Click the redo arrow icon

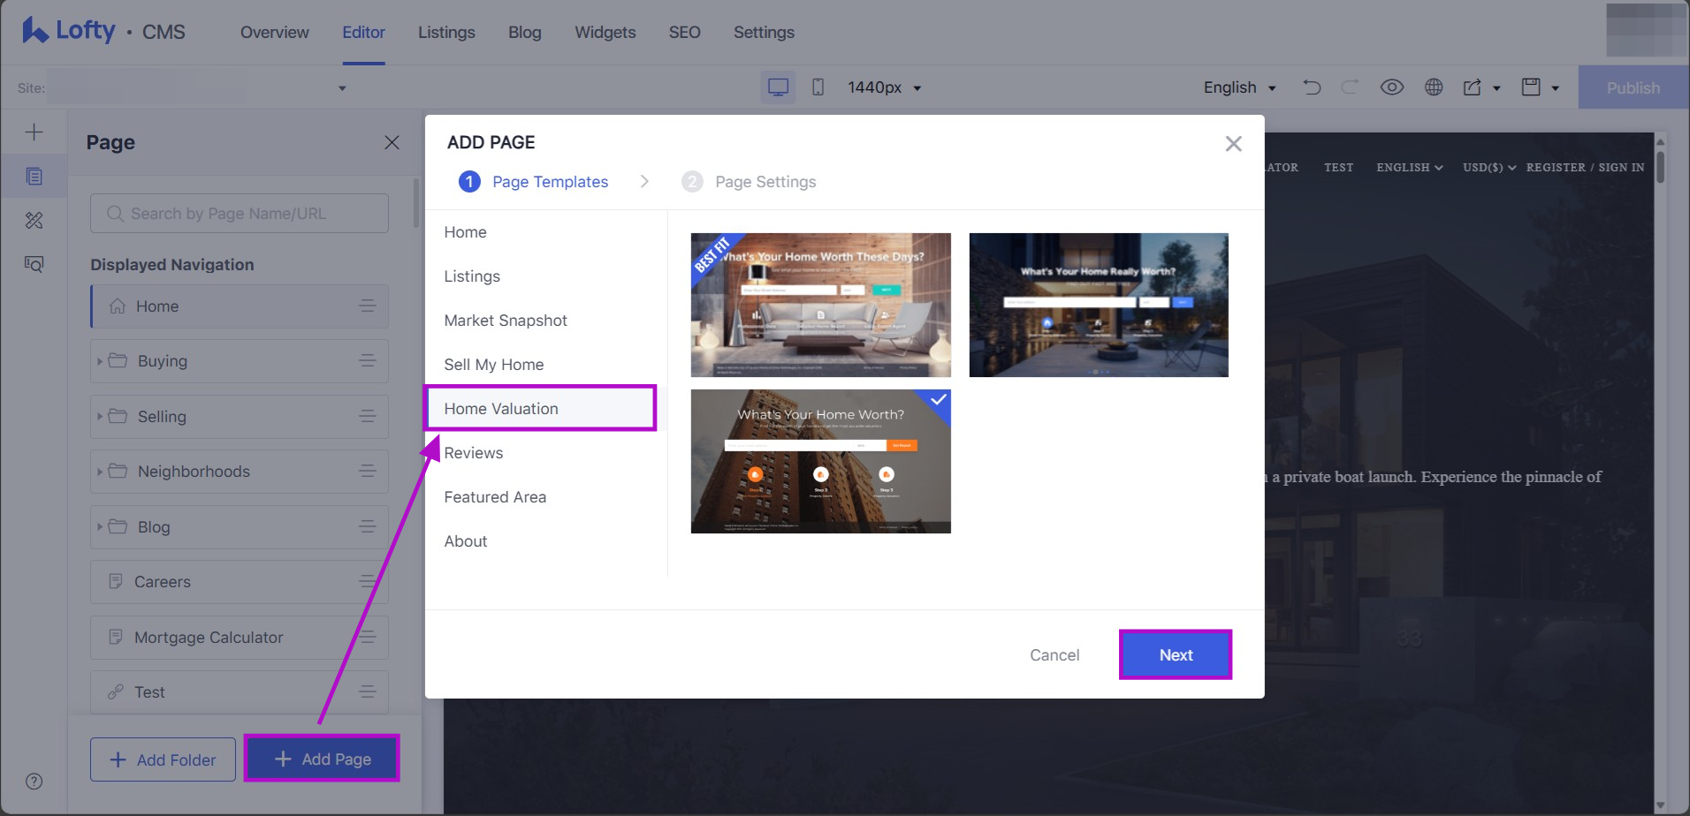[x=1350, y=87]
